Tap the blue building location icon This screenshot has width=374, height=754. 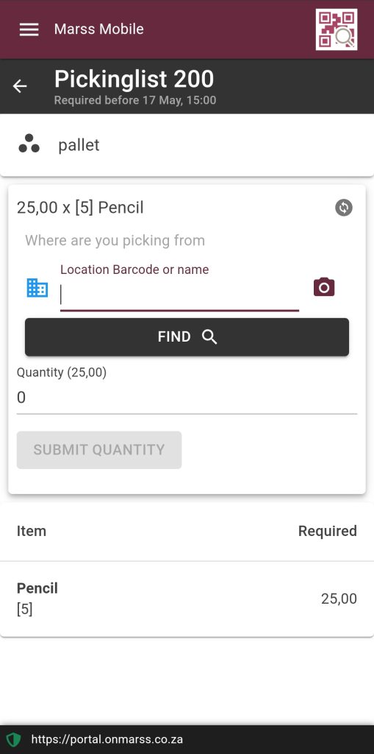pyautogui.click(x=37, y=288)
